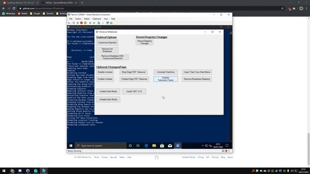This screenshot has height=174, width=310.
Task: Open File Explorer from the VM taskbar
Action: pos(154,146)
